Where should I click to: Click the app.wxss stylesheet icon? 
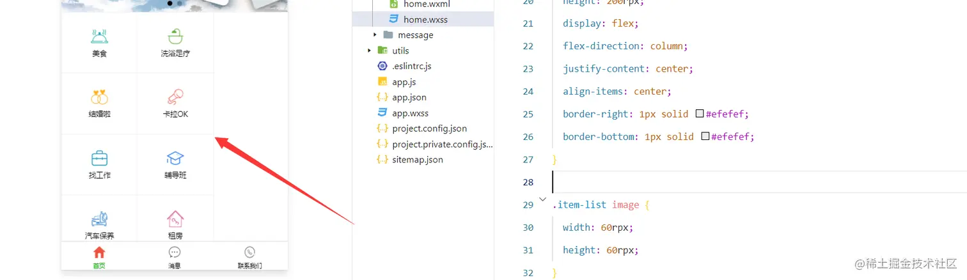[x=382, y=113]
